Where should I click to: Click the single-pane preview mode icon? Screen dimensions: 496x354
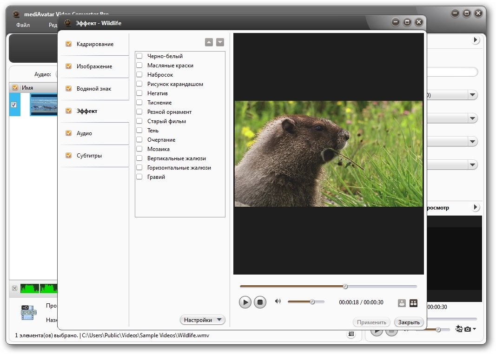[402, 303]
